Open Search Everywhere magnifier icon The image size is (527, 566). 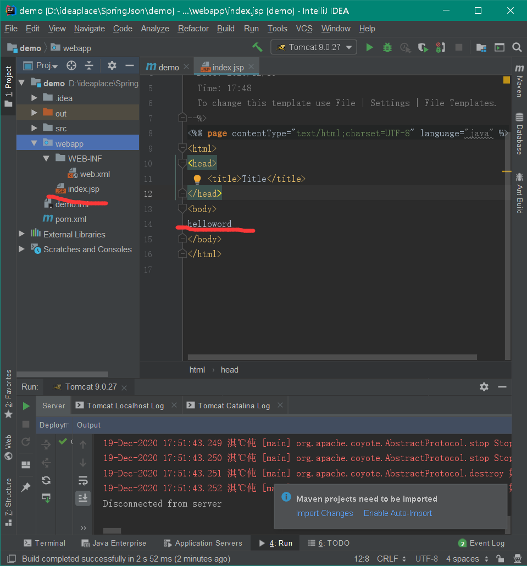(517, 47)
